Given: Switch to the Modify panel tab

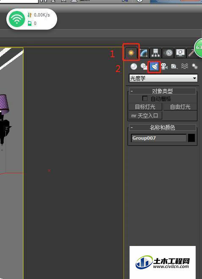Looking at the screenshot, I should [x=144, y=53].
